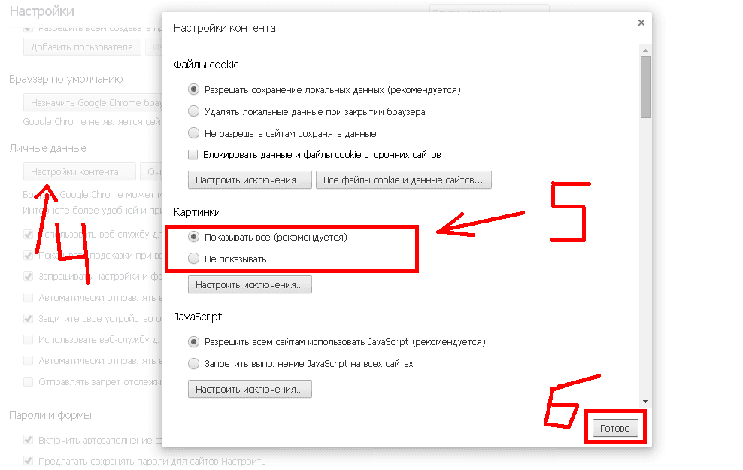Select 'Запретить выполнение JavaScript на всех сайтах'

pos(193,363)
